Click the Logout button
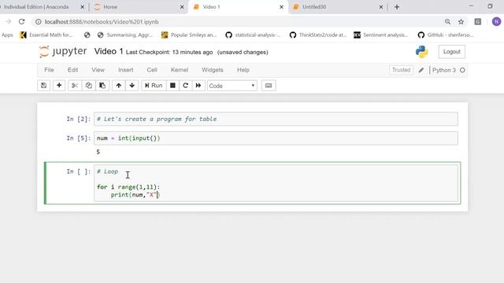 coord(451,52)
